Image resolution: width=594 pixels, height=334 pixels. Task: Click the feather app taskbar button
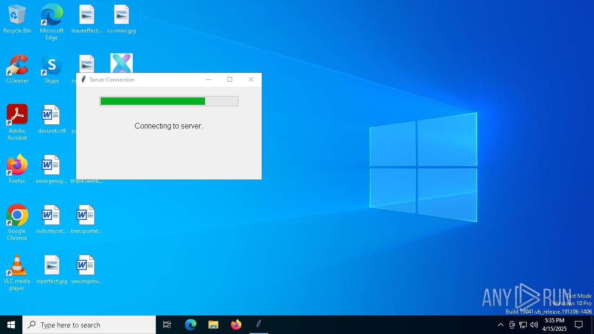click(259, 325)
